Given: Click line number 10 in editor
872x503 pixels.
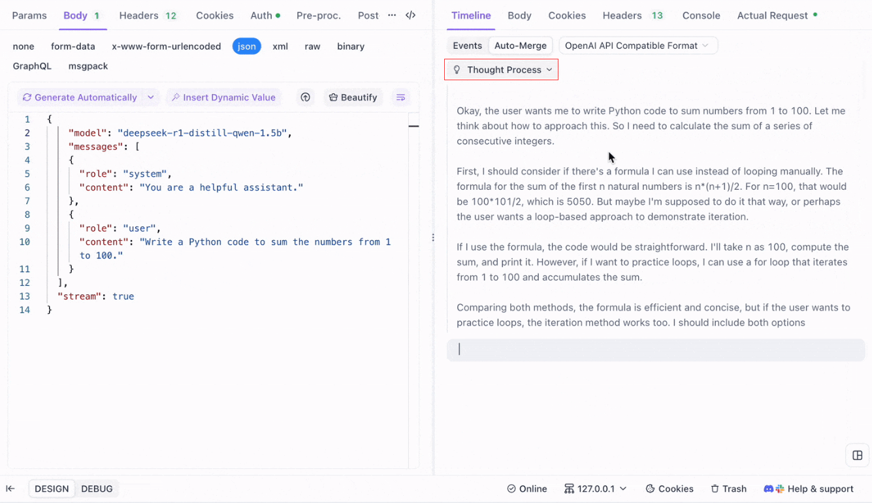Looking at the screenshot, I should (24, 242).
